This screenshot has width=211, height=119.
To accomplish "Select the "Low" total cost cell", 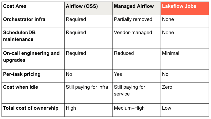I will (166, 108).
